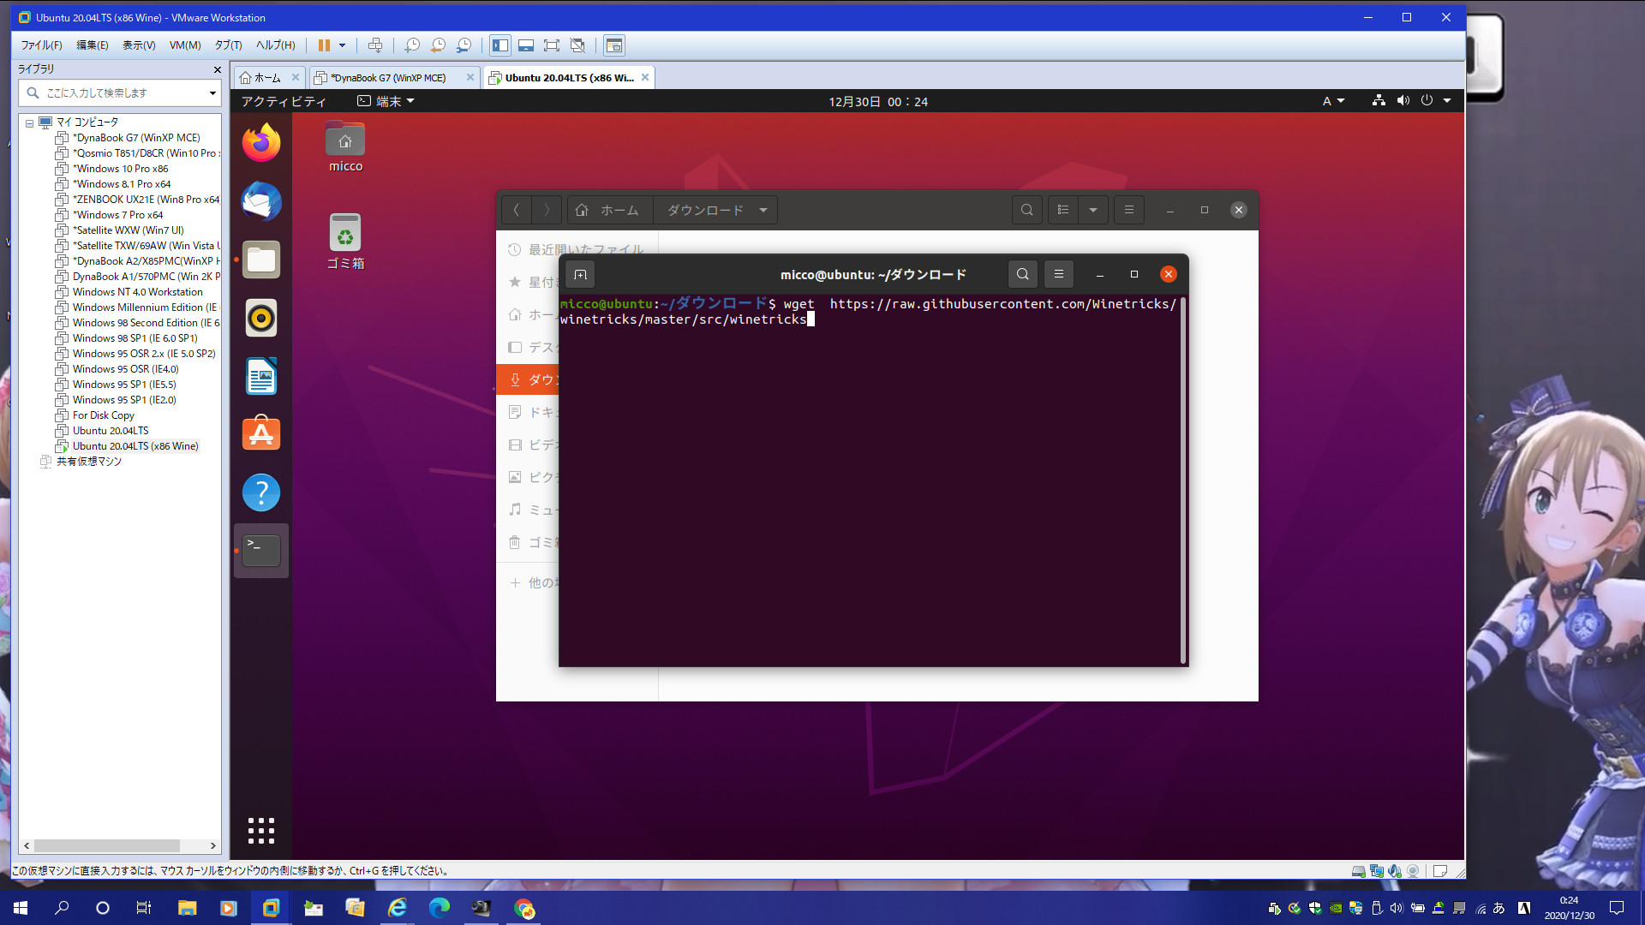Open the タブ(T) menu
This screenshot has width=1645, height=925.
coord(228,45)
